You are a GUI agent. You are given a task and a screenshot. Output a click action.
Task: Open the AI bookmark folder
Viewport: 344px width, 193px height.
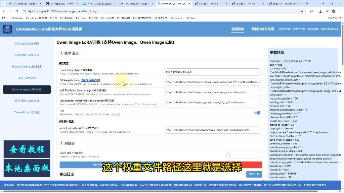pos(54,18)
